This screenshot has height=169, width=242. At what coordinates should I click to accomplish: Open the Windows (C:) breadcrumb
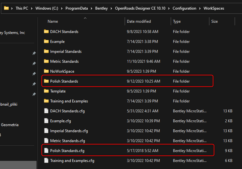tap(47, 8)
